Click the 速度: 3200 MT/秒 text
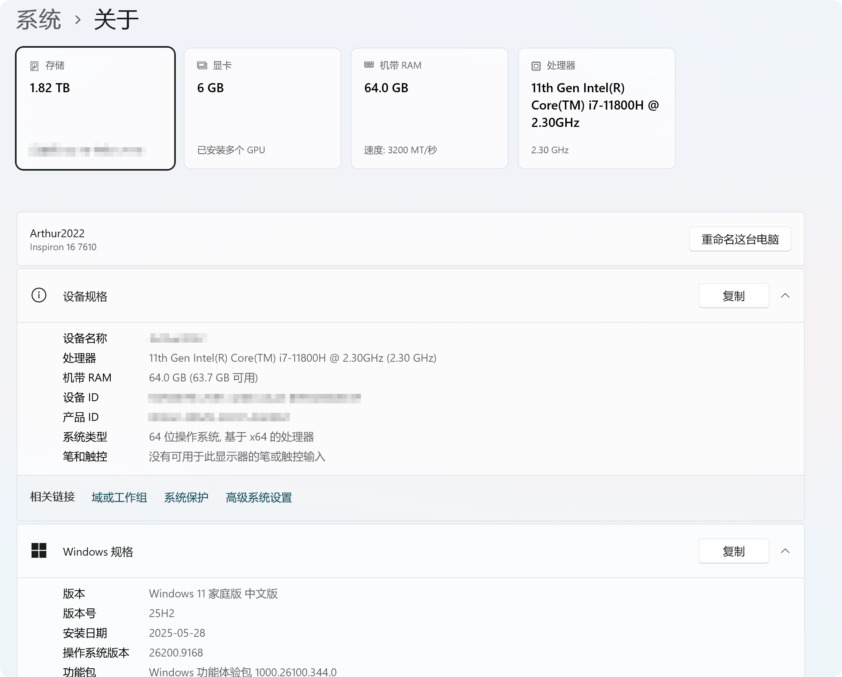Screen dimensions: 842x677 (x=401, y=150)
